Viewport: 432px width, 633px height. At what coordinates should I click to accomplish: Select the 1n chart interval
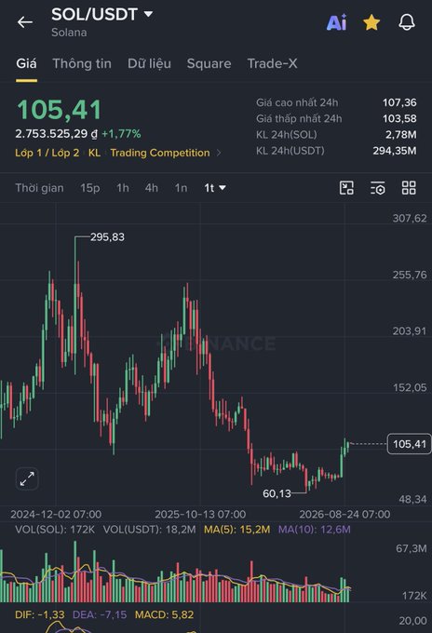point(181,188)
